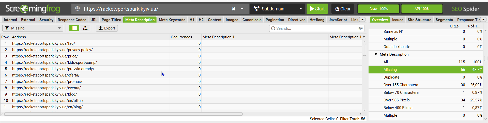This screenshot has height=123, width=488.
Task: Collapse the Meta Description tree section
Action: [376, 54]
